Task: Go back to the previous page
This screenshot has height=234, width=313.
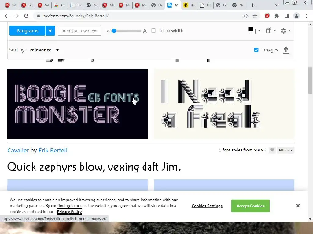Action: 7,16
